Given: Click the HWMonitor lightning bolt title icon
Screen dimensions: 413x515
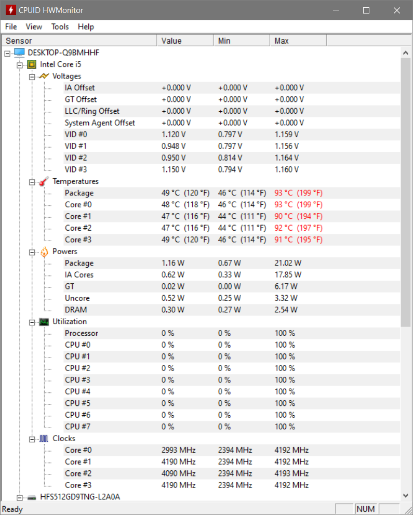Looking at the screenshot, I should [x=10, y=10].
